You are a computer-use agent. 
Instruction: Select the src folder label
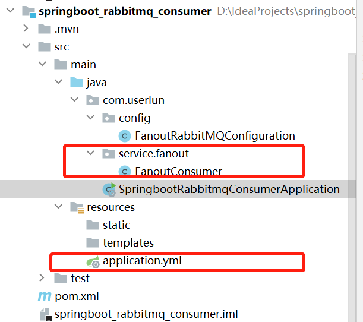point(62,47)
